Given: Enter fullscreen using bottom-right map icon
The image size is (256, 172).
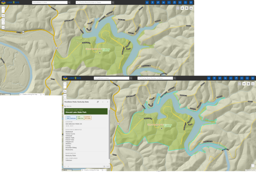Looking at the screenshot, I should click(253, 166).
